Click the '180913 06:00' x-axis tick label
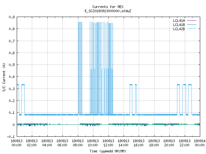The height and width of the screenshot is (154, 206). tap(62, 143)
